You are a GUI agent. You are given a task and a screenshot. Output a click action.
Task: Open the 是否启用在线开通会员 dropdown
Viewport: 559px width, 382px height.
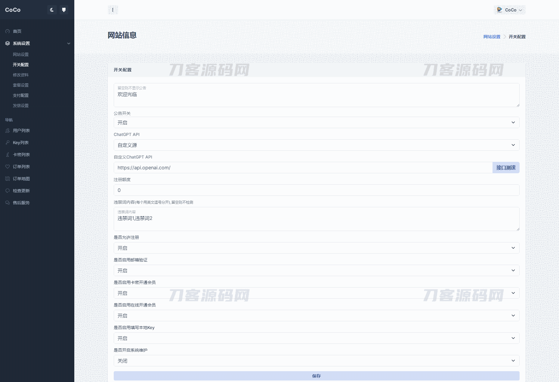tap(317, 316)
